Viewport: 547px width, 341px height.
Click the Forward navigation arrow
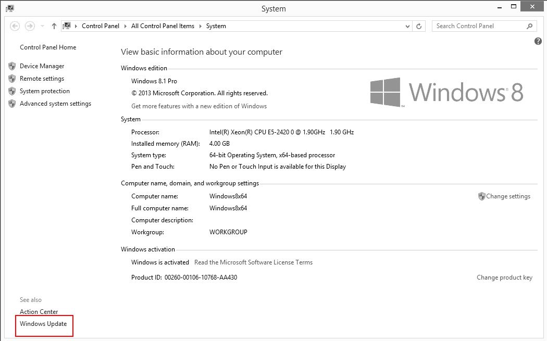click(x=30, y=26)
